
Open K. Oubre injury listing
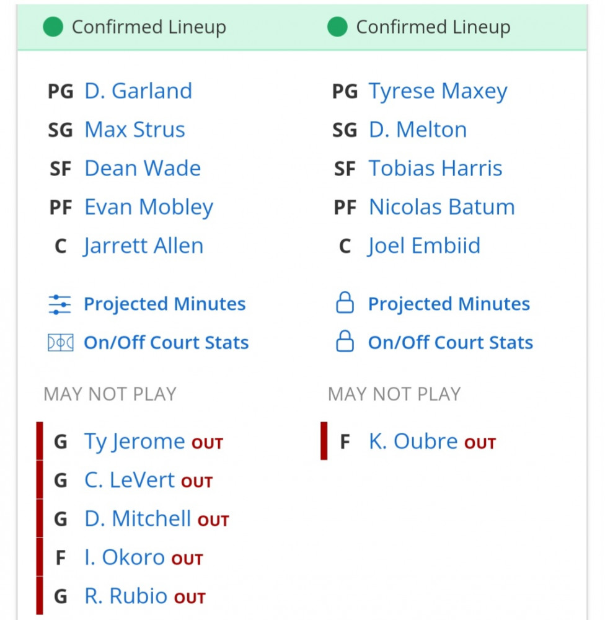tap(432, 441)
